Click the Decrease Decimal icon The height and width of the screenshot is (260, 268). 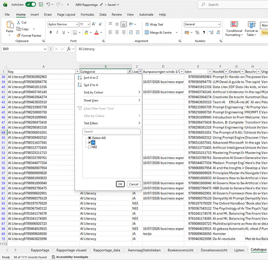pyautogui.click(x=218, y=32)
